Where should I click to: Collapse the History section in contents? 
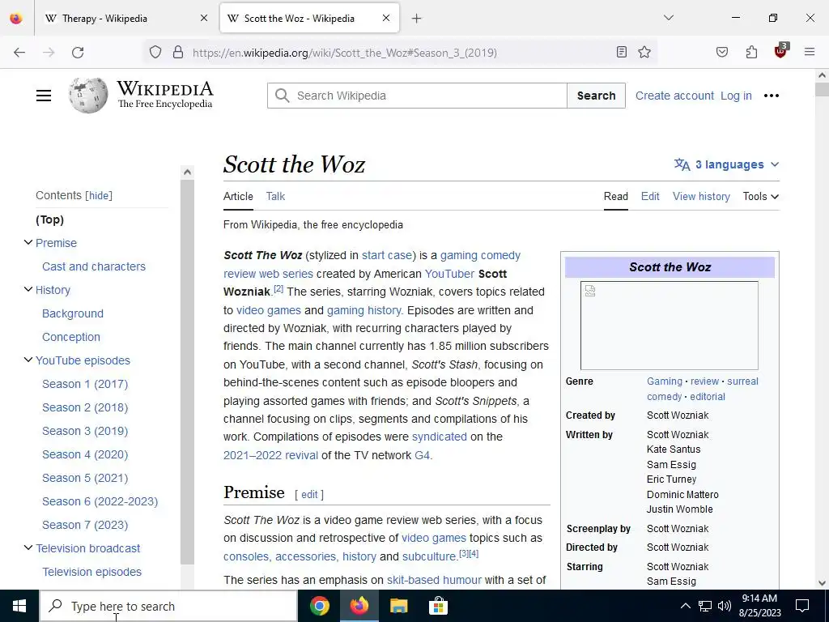28,289
